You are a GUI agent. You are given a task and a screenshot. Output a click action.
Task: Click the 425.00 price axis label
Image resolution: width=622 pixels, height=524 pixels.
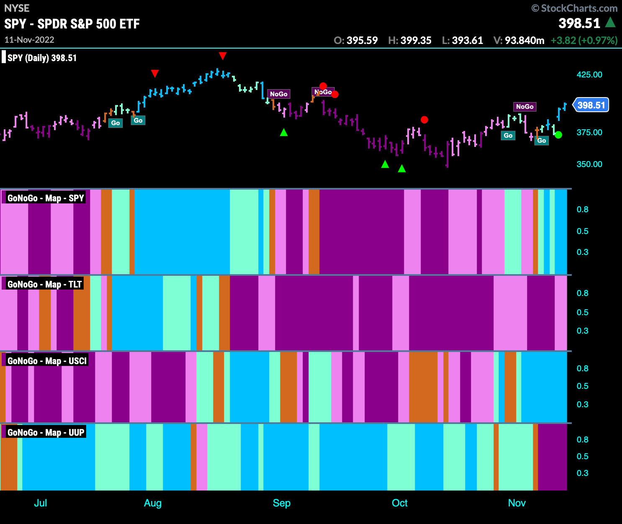point(589,74)
